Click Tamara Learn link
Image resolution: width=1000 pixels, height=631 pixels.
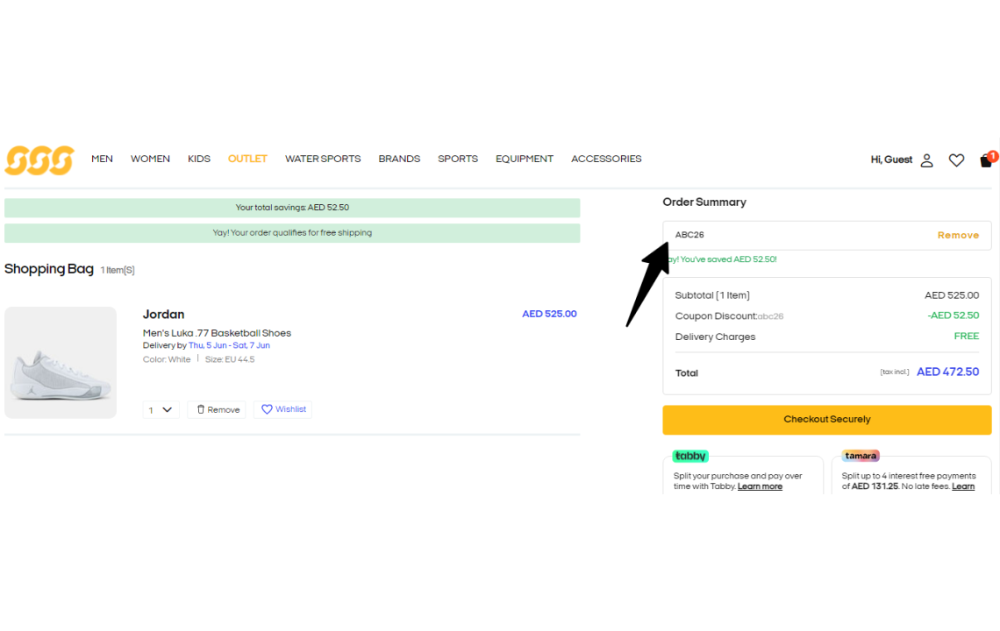pos(963,486)
